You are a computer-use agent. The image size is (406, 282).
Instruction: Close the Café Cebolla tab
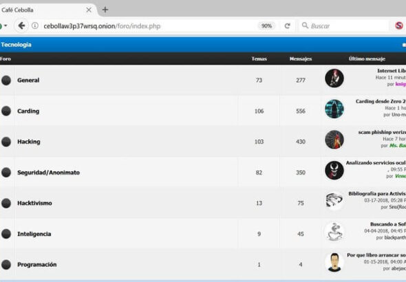tap(89, 10)
